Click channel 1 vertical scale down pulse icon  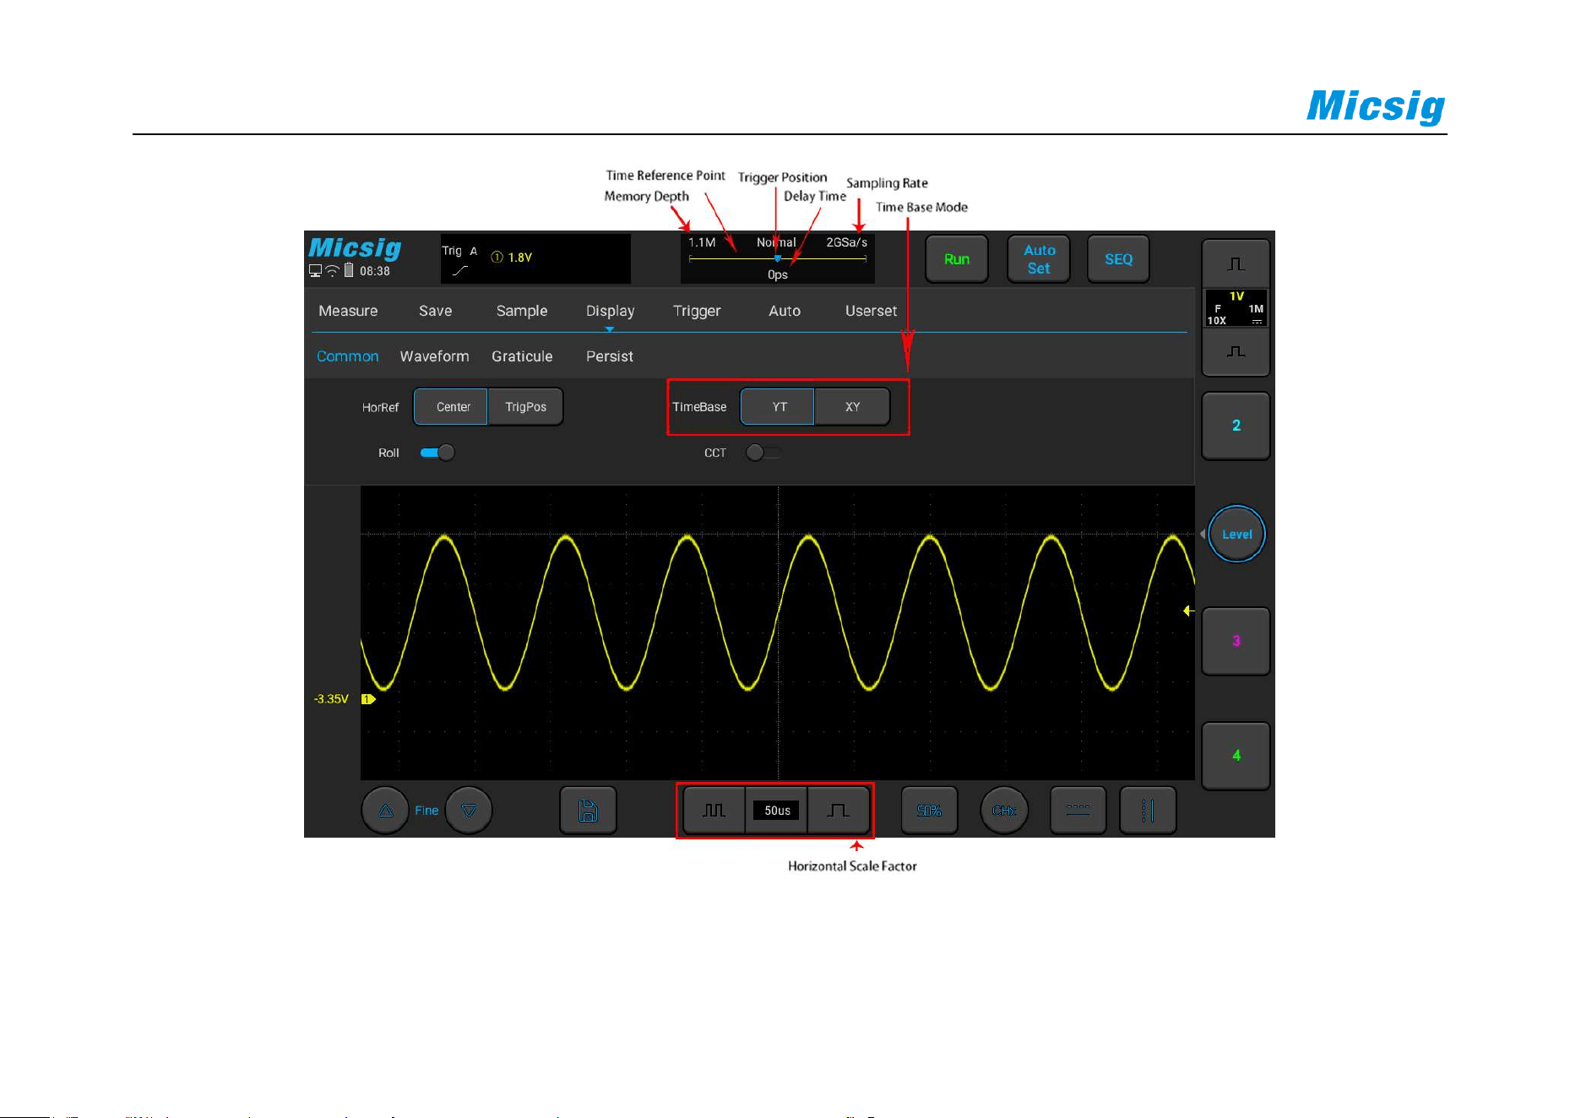tap(1236, 351)
